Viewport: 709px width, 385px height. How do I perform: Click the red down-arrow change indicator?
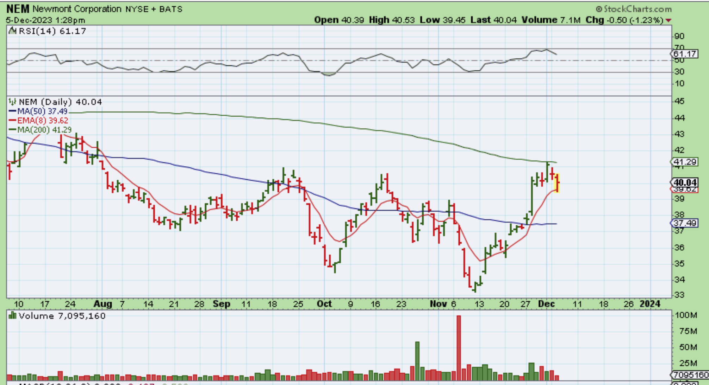(x=668, y=20)
